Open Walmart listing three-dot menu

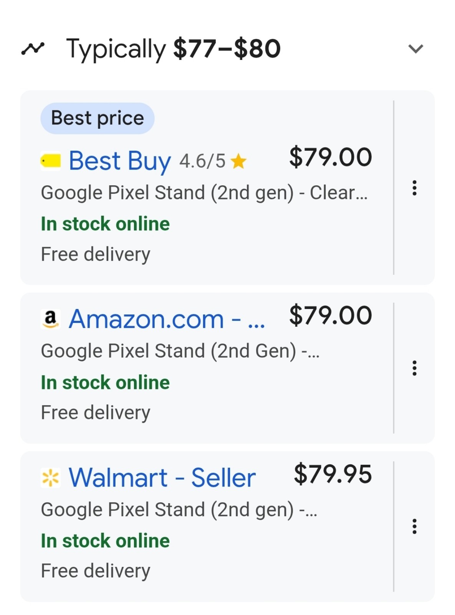pos(414,526)
